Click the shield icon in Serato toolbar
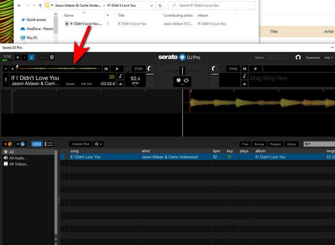Viewport: 335px width, 245px height. (52, 57)
